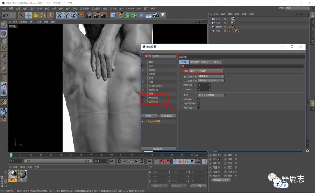315x193 pixels.
Task: Click the Undo arrow icon
Action: click(5, 15)
